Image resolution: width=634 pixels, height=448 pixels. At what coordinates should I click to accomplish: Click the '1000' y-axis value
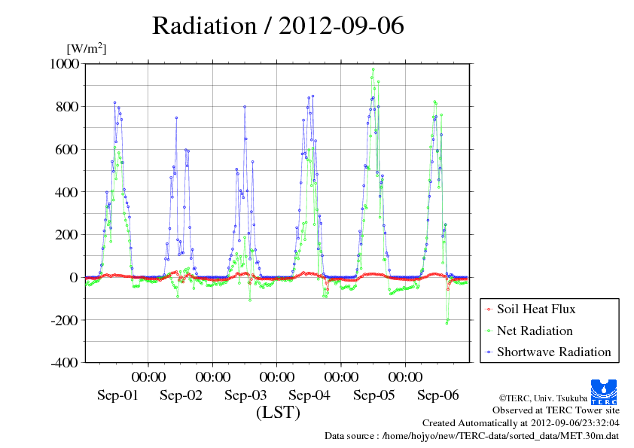tap(65, 63)
